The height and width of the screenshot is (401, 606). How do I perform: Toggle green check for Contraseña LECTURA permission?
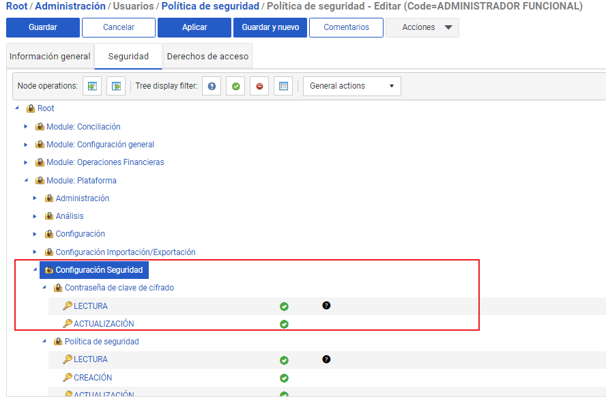click(x=284, y=306)
